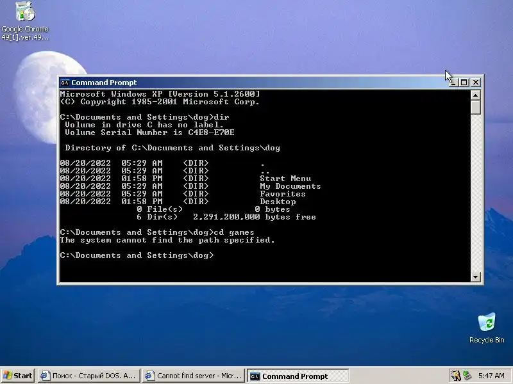Click the last command prompt input line
This screenshot has height=384, width=513.
click(x=137, y=255)
